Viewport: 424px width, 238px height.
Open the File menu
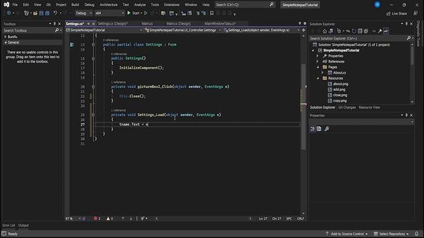[15, 5]
